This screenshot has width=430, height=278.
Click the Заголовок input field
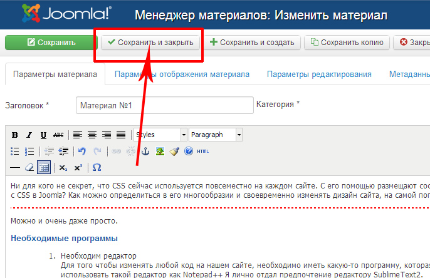(x=164, y=106)
